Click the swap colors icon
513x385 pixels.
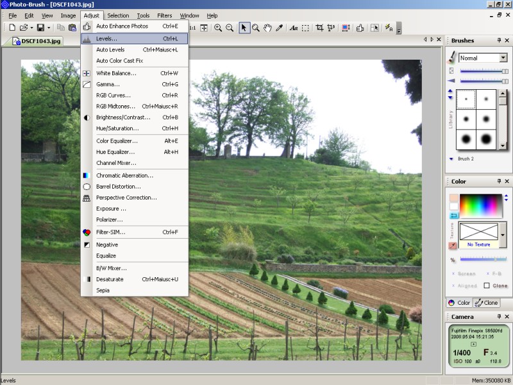[454, 216]
